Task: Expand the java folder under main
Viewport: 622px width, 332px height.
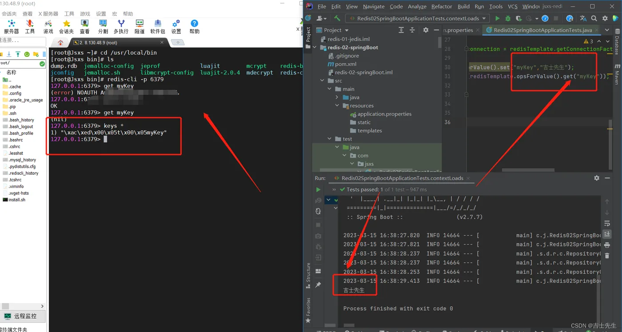Action: 337,97
